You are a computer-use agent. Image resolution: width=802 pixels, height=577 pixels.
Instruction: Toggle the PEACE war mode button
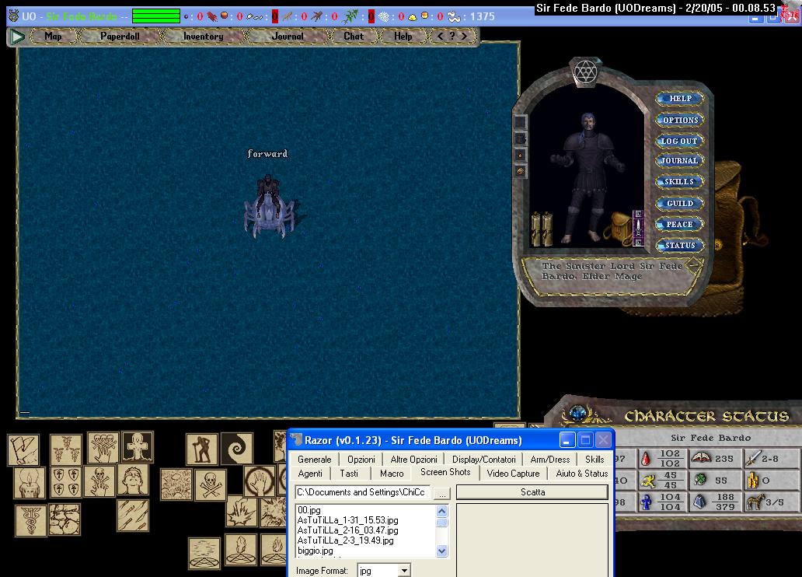(680, 224)
